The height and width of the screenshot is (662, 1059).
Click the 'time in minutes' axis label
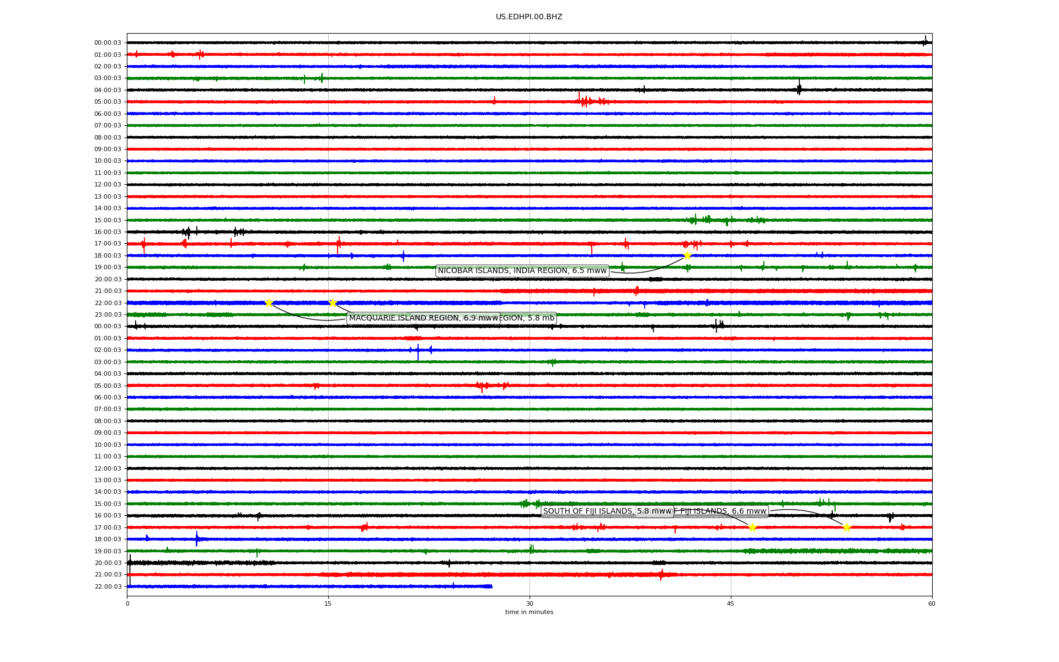529,612
